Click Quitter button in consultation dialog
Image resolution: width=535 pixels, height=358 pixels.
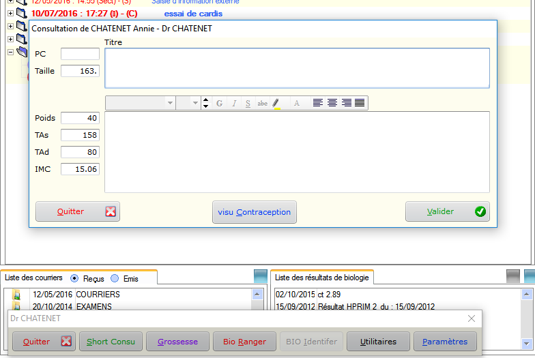(x=78, y=211)
